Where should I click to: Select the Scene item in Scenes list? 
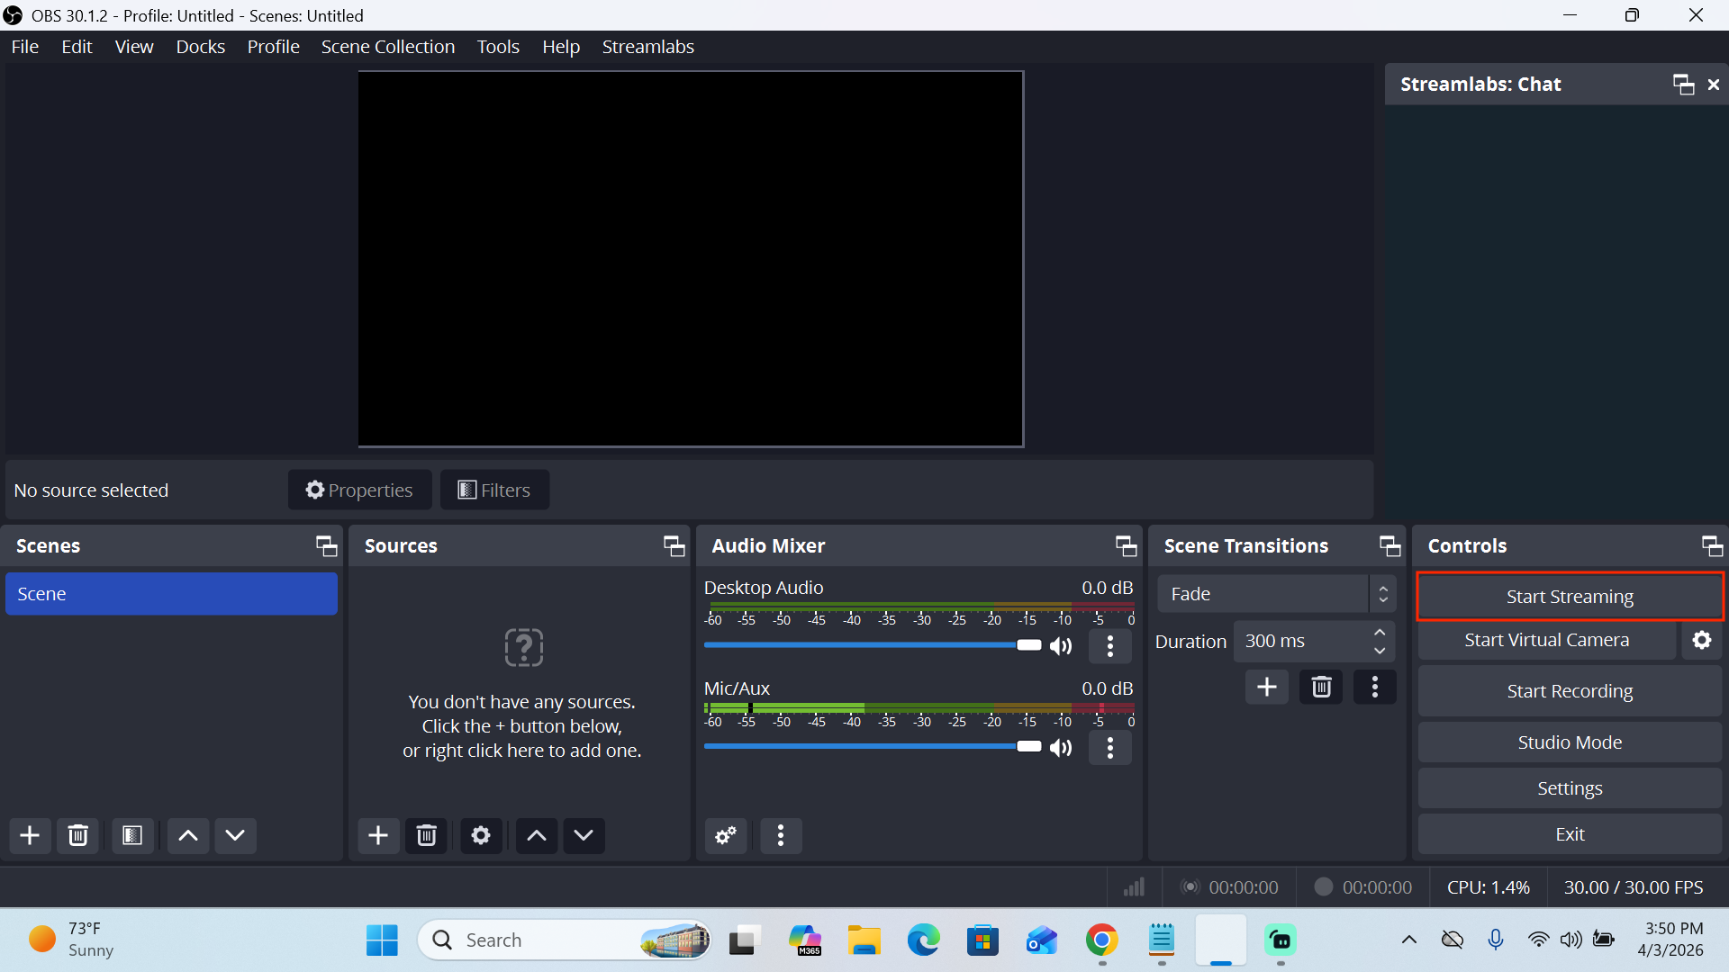pos(171,594)
